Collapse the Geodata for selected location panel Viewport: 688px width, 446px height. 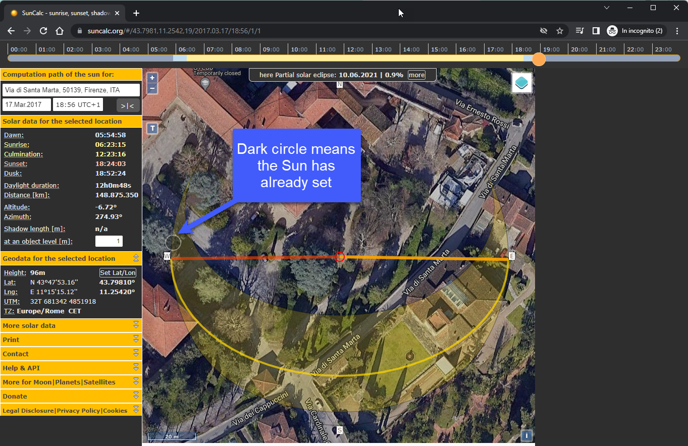pyautogui.click(x=136, y=258)
